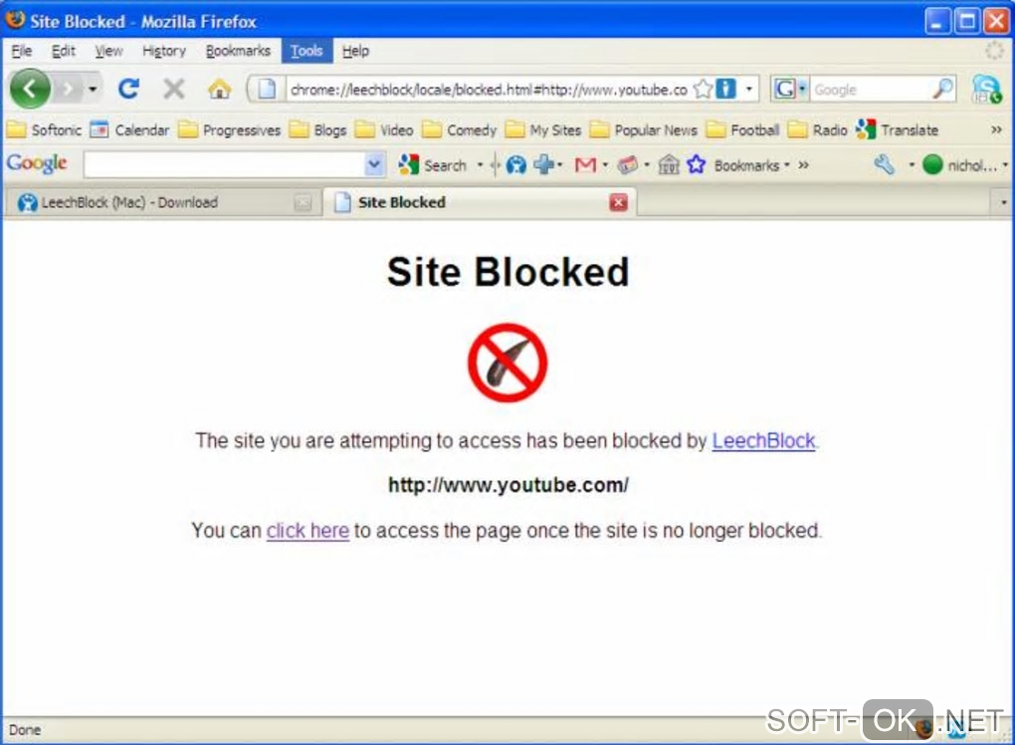Close the Site Blocked tab
The image size is (1015, 745).
618,203
